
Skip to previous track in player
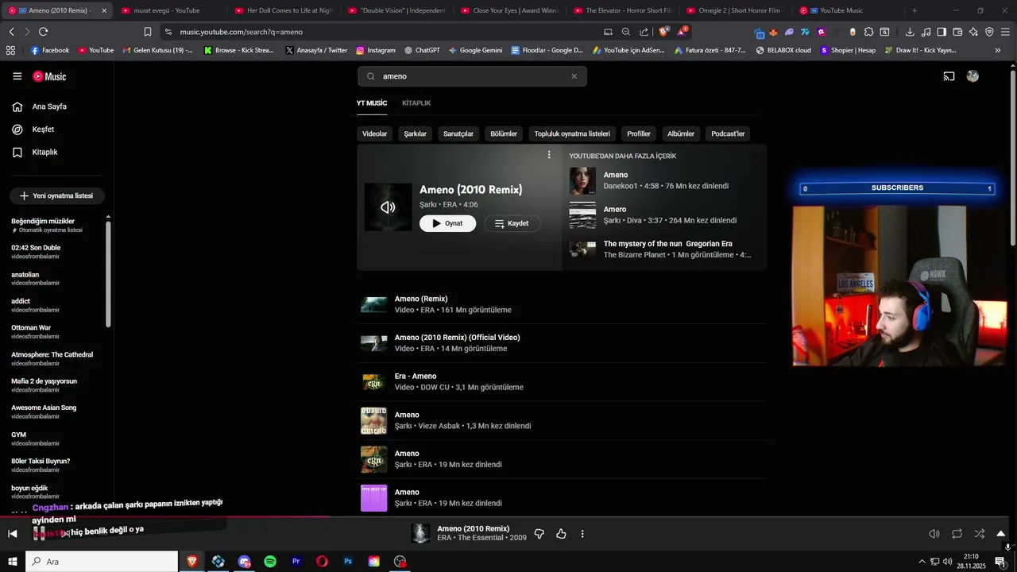pyautogui.click(x=13, y=534)
